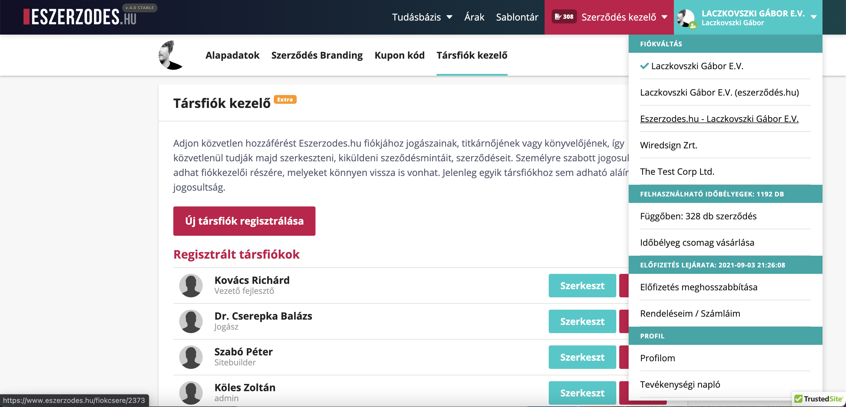The image size is (846, 407).
Task: Click Köles Zoltán's avatar icon
Action: [191, 393]
